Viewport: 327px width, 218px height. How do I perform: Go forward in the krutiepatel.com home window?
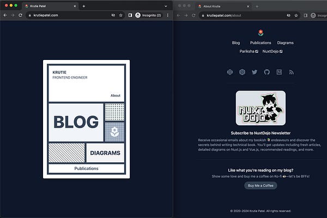coord(13,15)
